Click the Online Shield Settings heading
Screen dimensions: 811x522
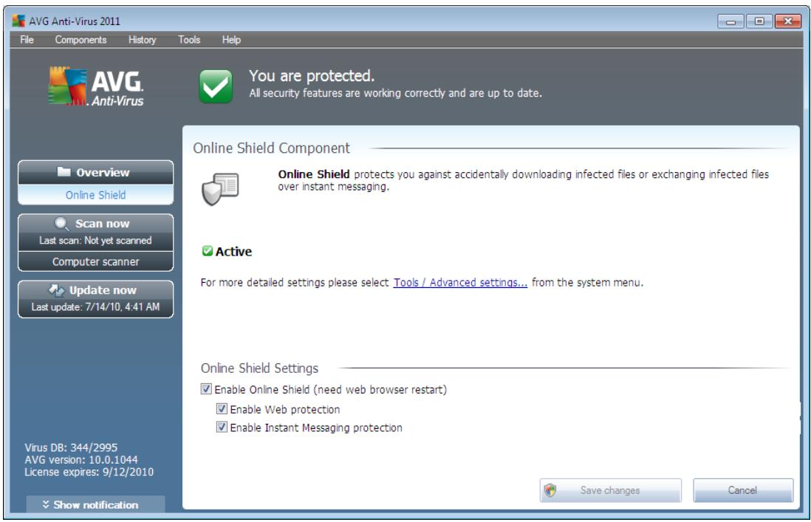(260, 368)
